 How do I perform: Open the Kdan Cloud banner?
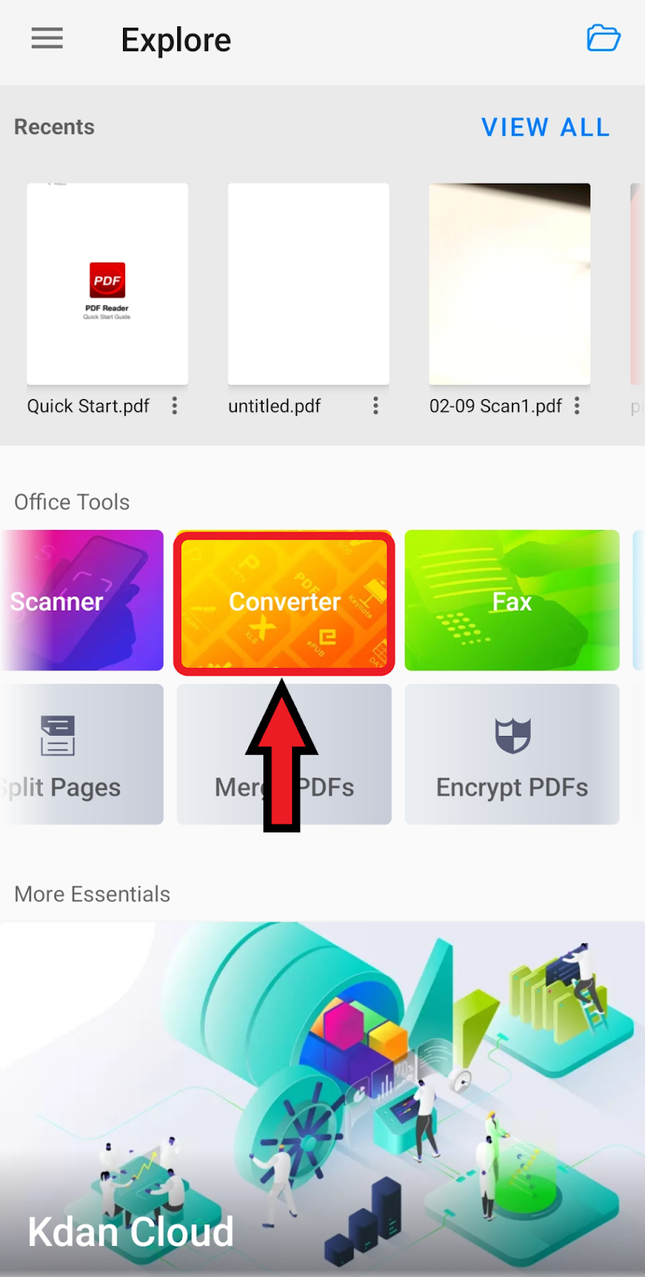tap(322, 1099)
